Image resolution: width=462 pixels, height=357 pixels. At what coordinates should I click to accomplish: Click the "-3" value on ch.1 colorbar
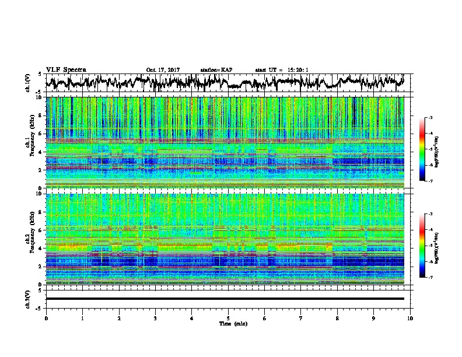430,117
